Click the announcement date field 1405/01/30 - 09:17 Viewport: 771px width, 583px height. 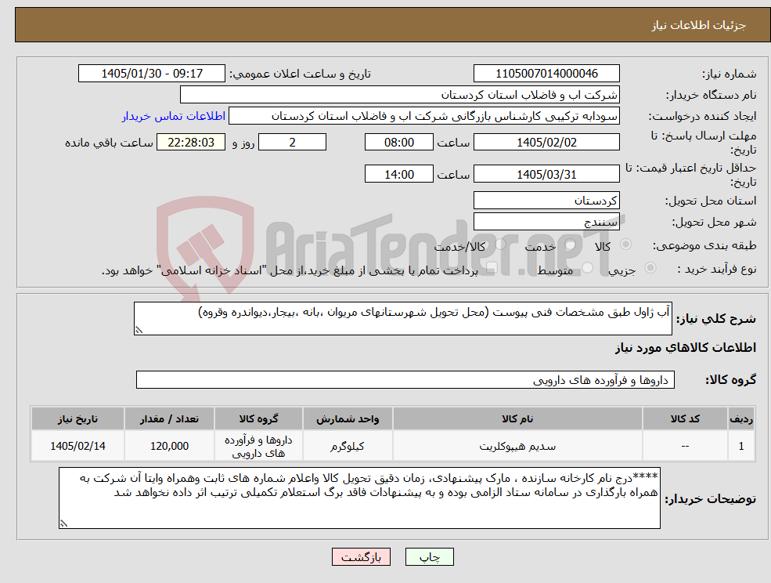pos(151,74)
